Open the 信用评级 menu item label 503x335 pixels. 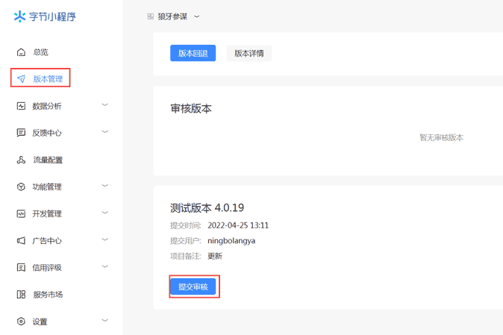point(47,267)
